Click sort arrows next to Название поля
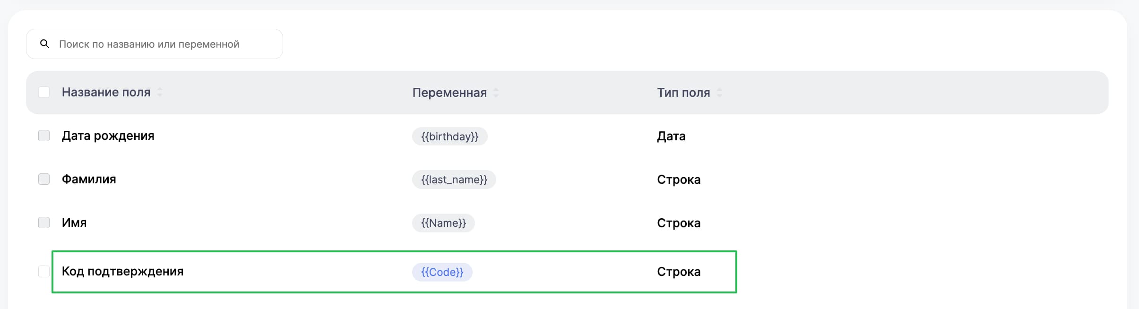Image resolution: width=1139 pixels, height=309 pixels. [x=160, y=92]
